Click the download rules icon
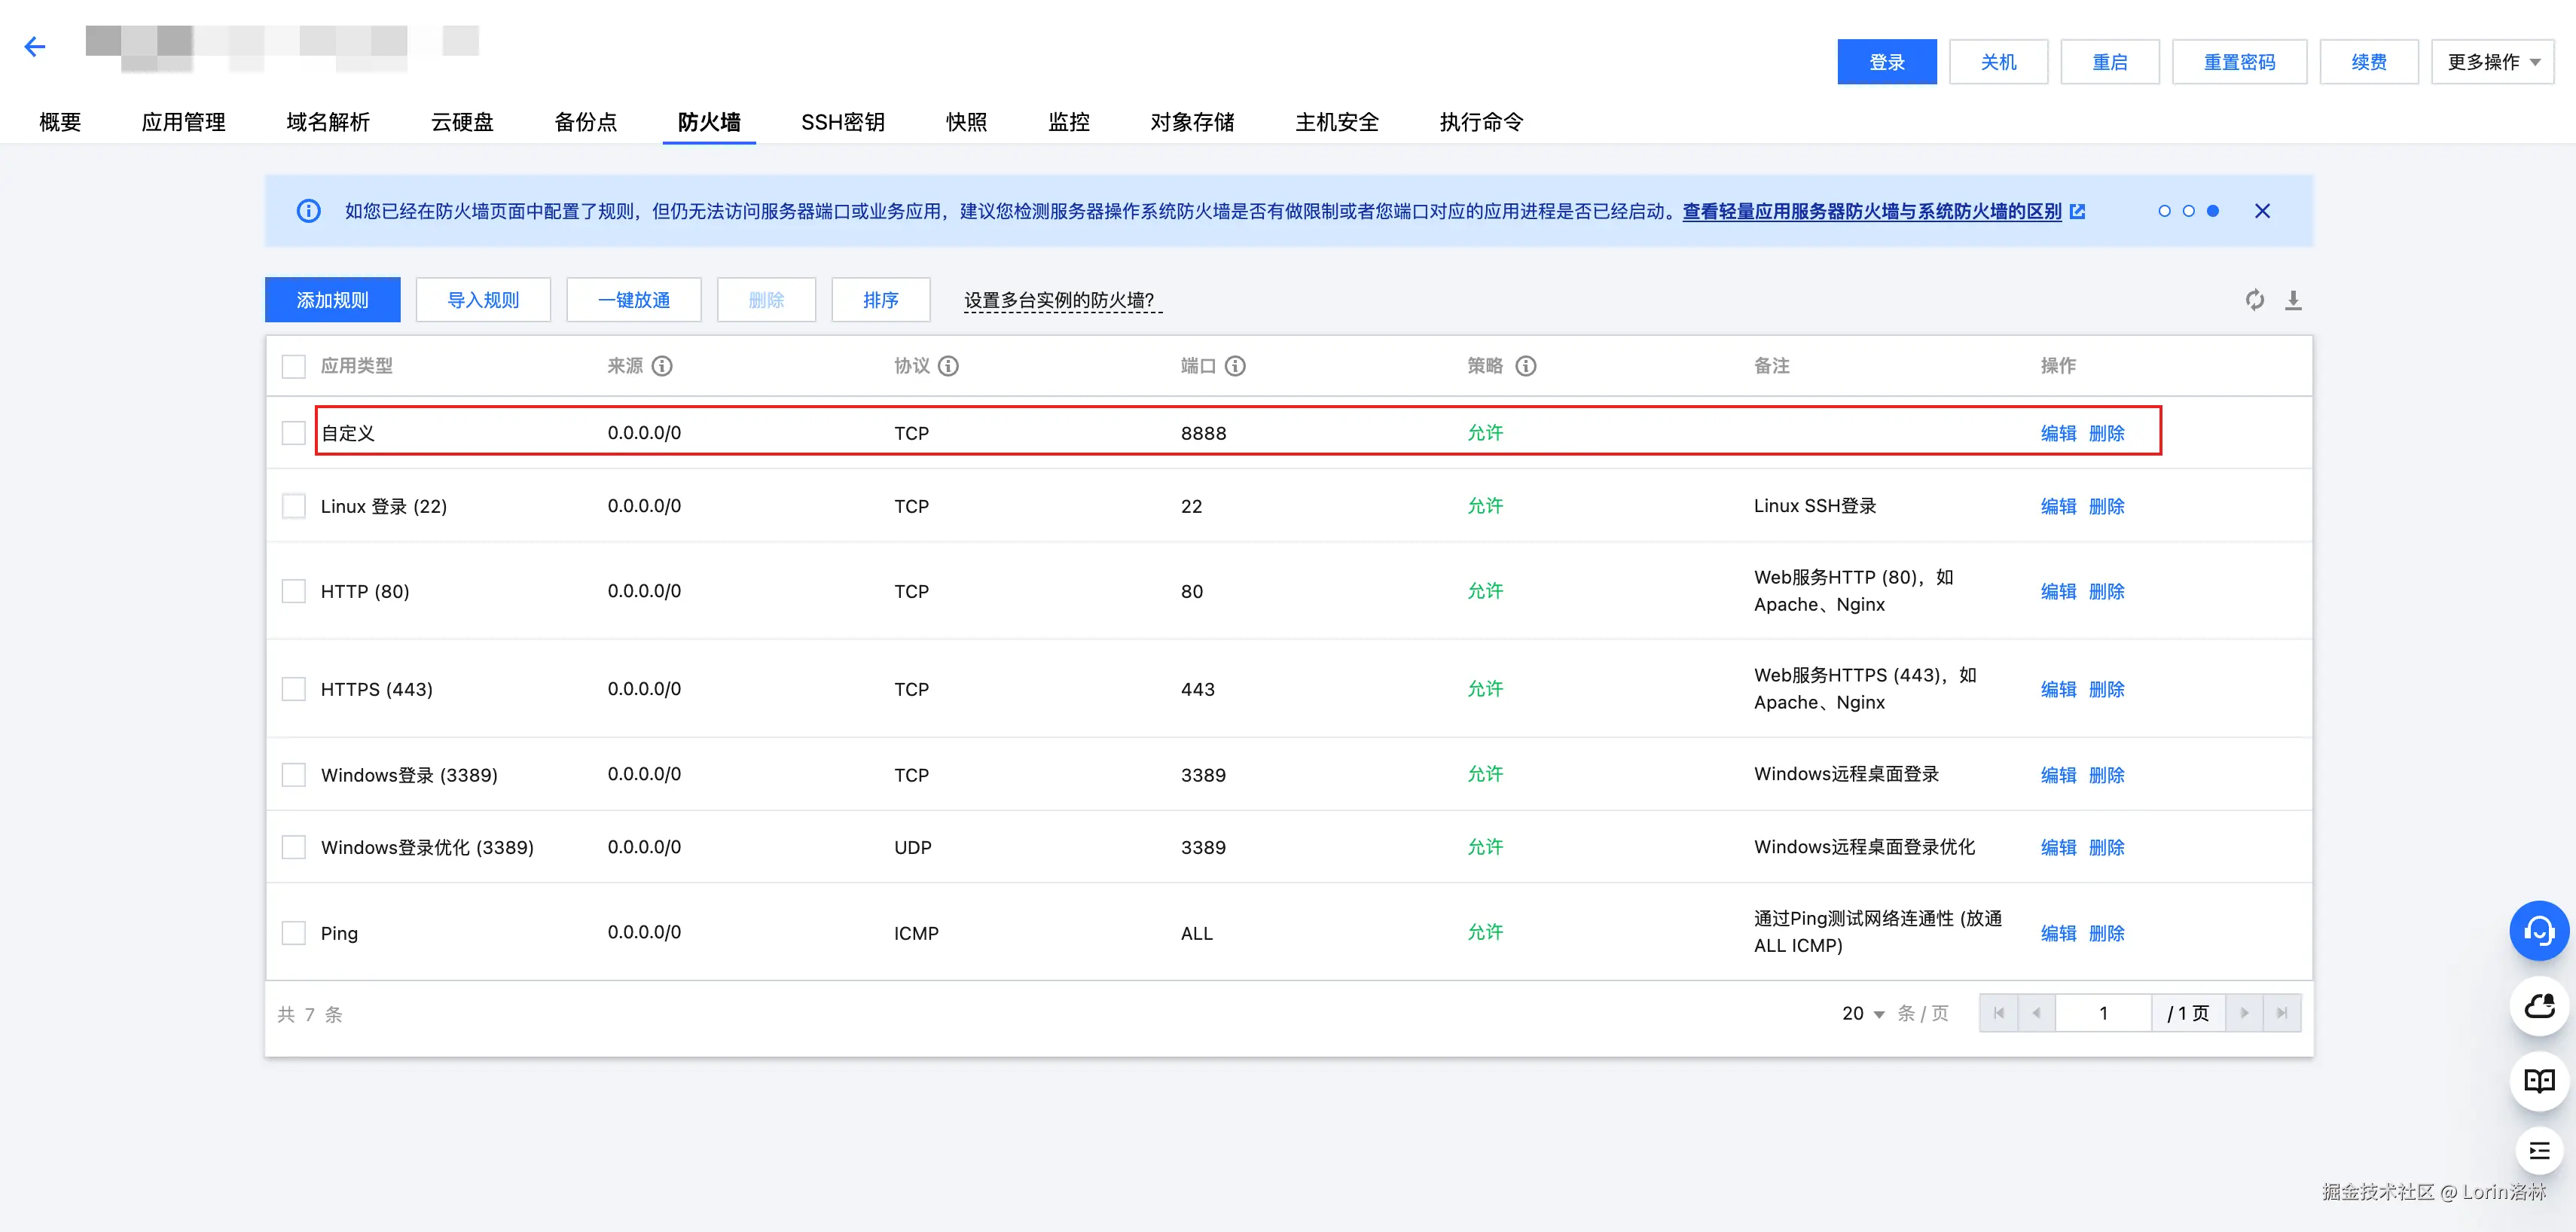The height and width of the screenshot is (1232, 2576). (2293, 300)
